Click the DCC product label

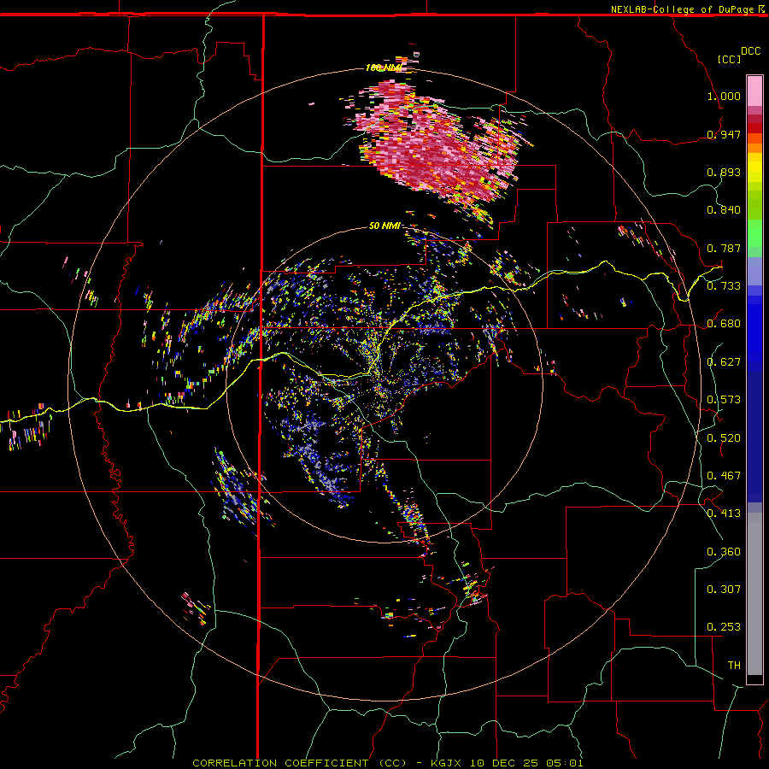point(751,51)
